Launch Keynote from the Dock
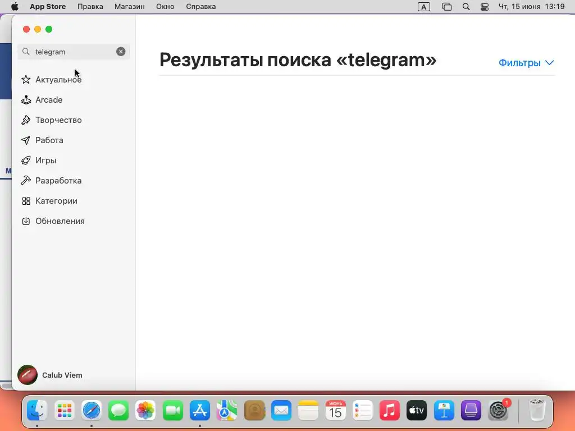The width and height of the screenshot is (575, 431). point(444,410)
